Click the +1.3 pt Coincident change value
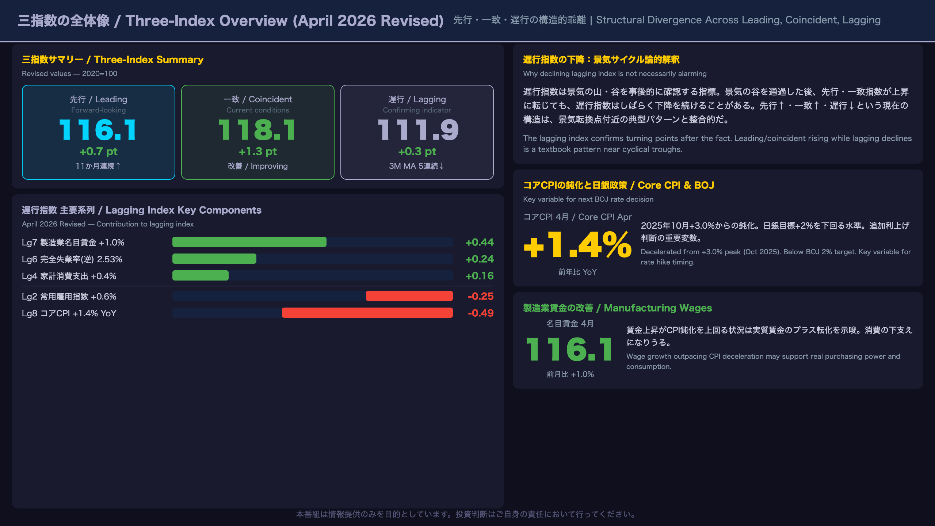The width and height of the screenshot is (935, 526). 258,151
